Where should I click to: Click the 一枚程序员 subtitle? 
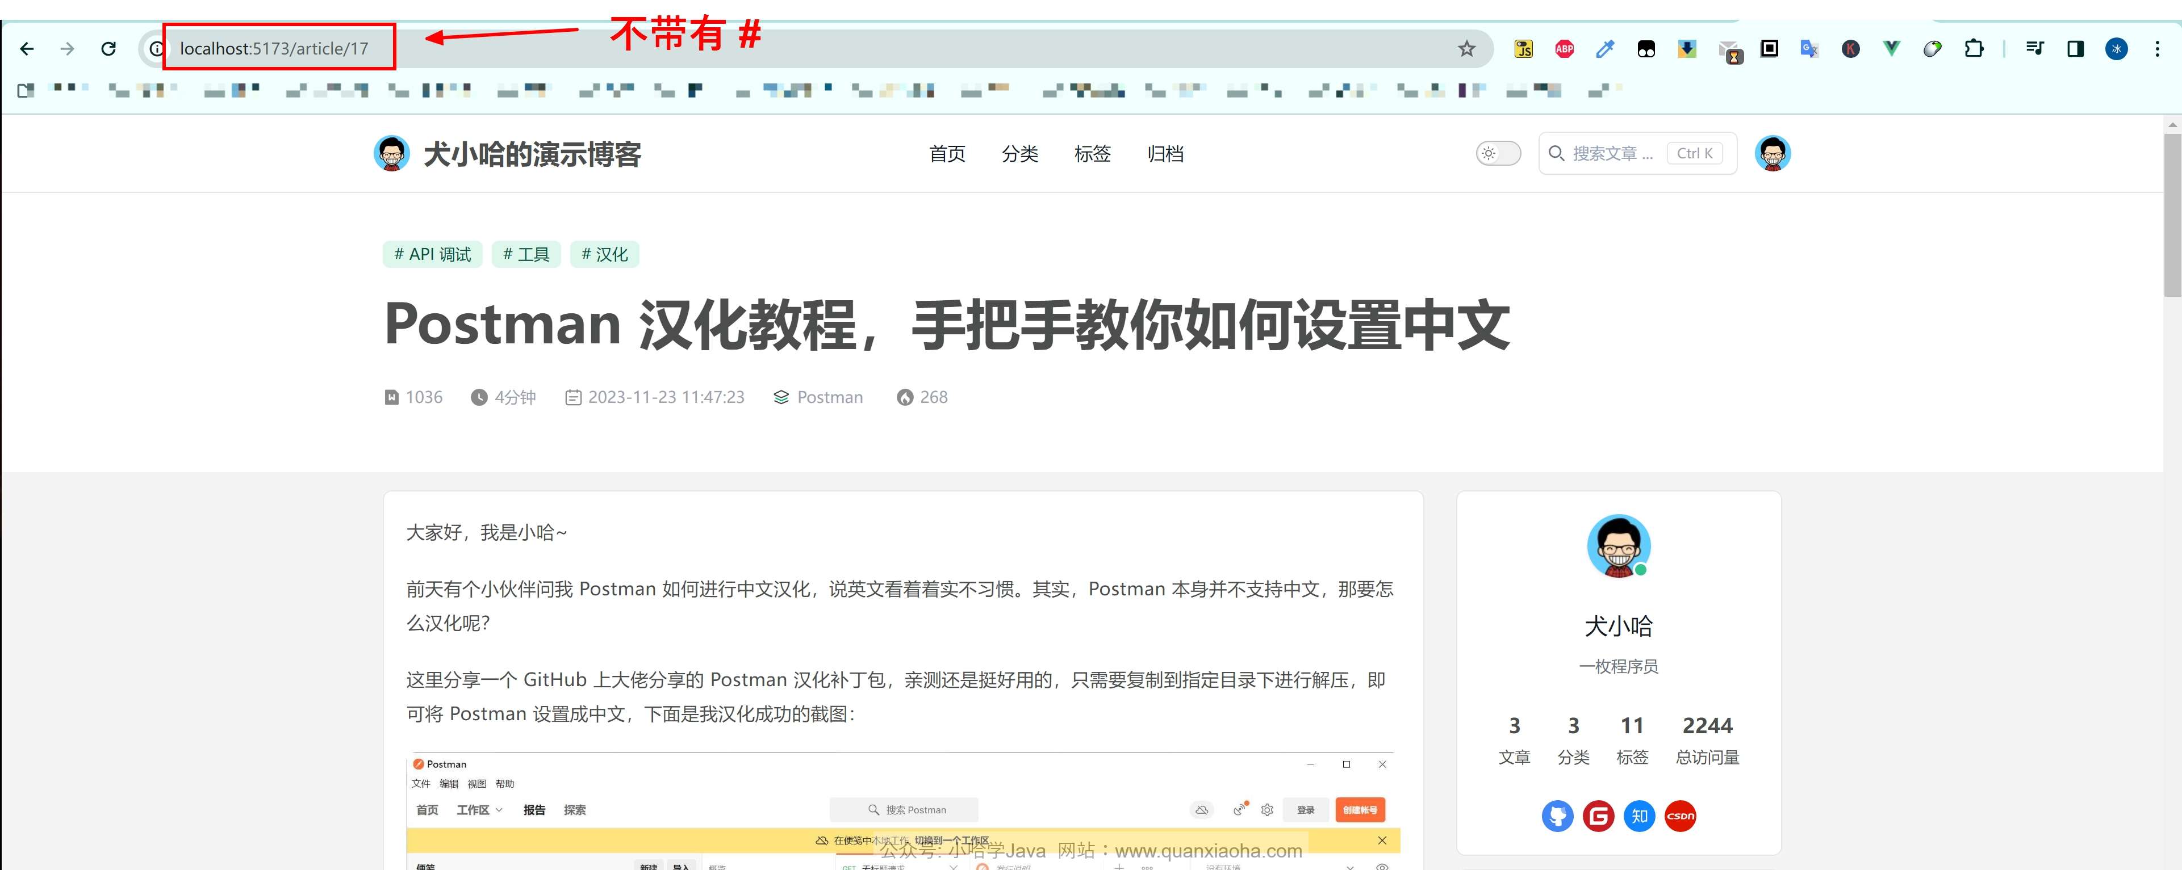tap(1618, 667)
